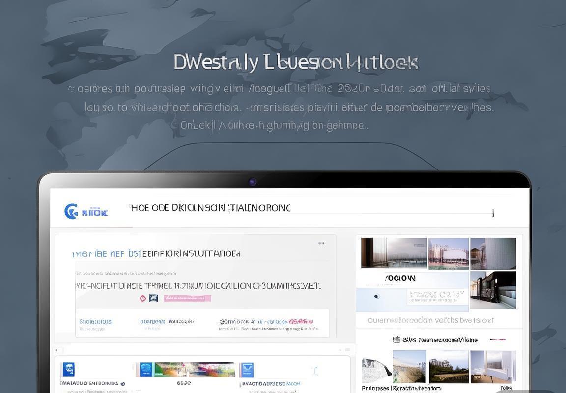This screenshot has width=566, height=393.
Task: Click the short pink line beside the "S/Ns" heading
Action: (x=497, y=339)
